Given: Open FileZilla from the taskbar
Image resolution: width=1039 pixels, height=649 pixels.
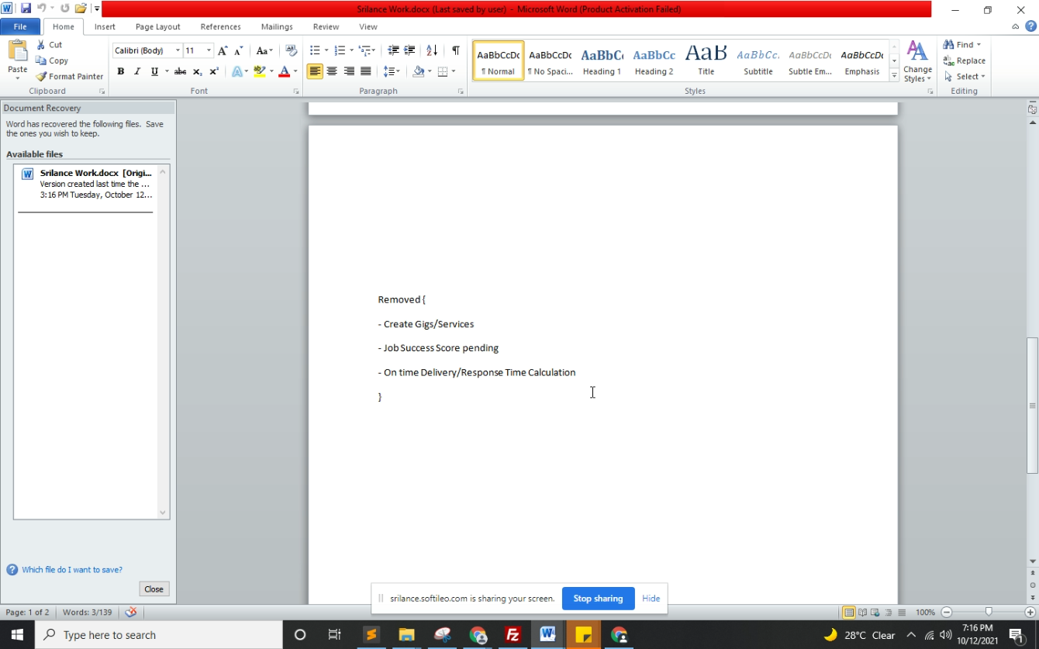Looking at the screenshot, I should coord(513,635).
